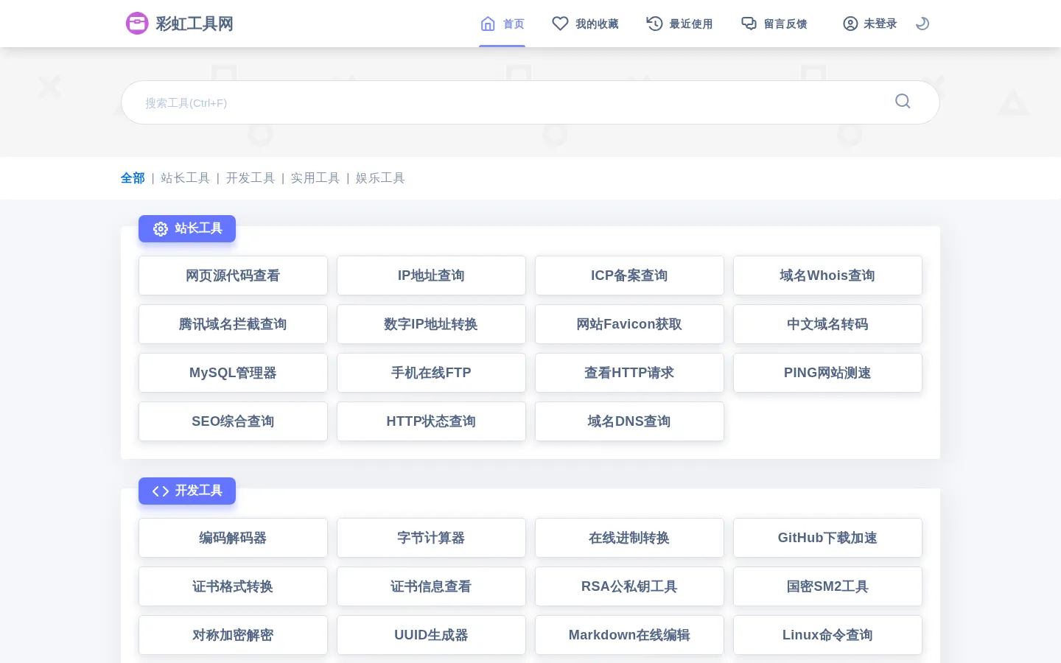The height and width of the screenshot is (663, 1061).
Task: Open the 网站Favicon获取 tool
Action: [629, 324]
